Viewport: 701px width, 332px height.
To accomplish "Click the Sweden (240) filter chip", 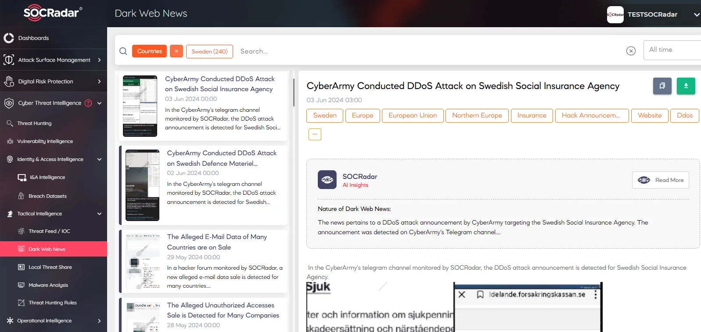I will (x=209, y=51).
